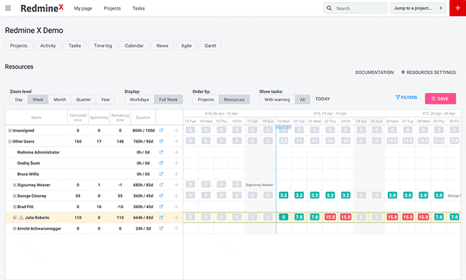Expand George Clooney's tasks
Viewport: 466px width, 280px height.
click(15, 196)
